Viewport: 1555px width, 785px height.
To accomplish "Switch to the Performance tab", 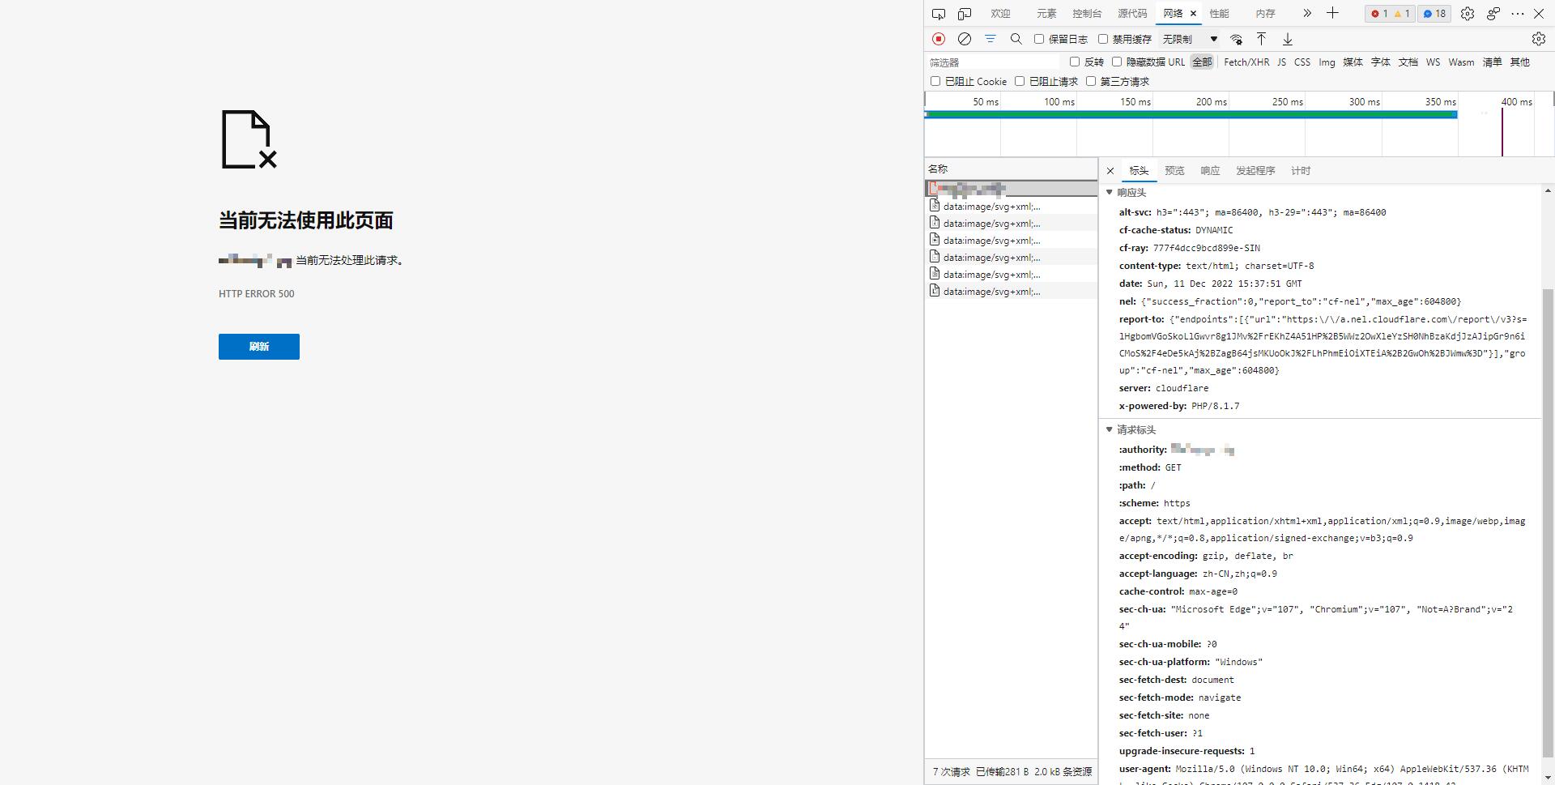I will tap(1220, 14).
